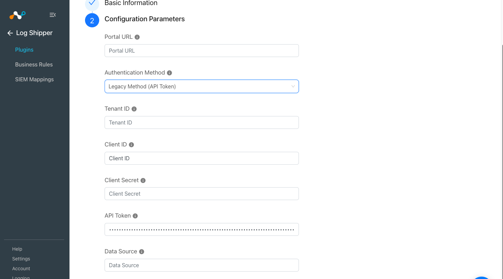
Task: Go back using arrow beside Log Shipper
Action: 10,33
